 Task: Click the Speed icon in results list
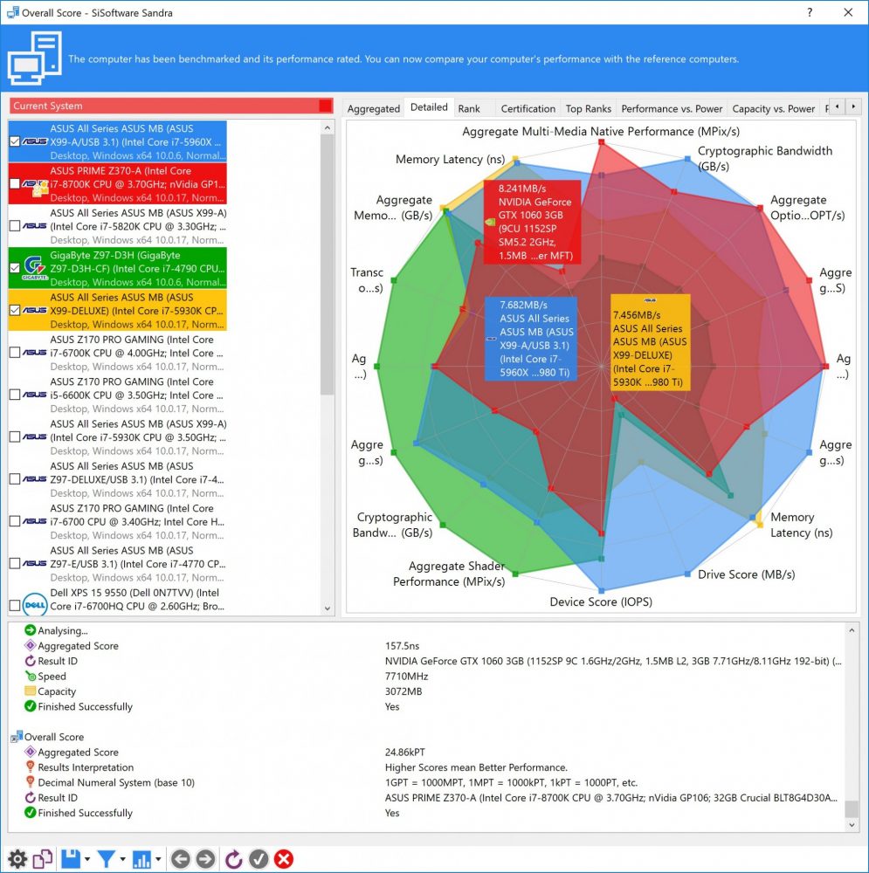point(30,676)
